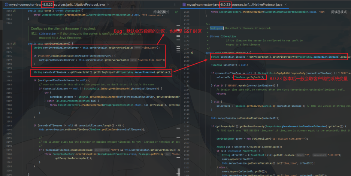Image resolution: width=351 pixels, height=176 pixels.
Task: Click the 'anotherString' inlay hint before "GMT"
Action: pos(102,150)
